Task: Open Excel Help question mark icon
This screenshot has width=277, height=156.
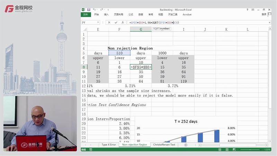Action: click(247, 10)
